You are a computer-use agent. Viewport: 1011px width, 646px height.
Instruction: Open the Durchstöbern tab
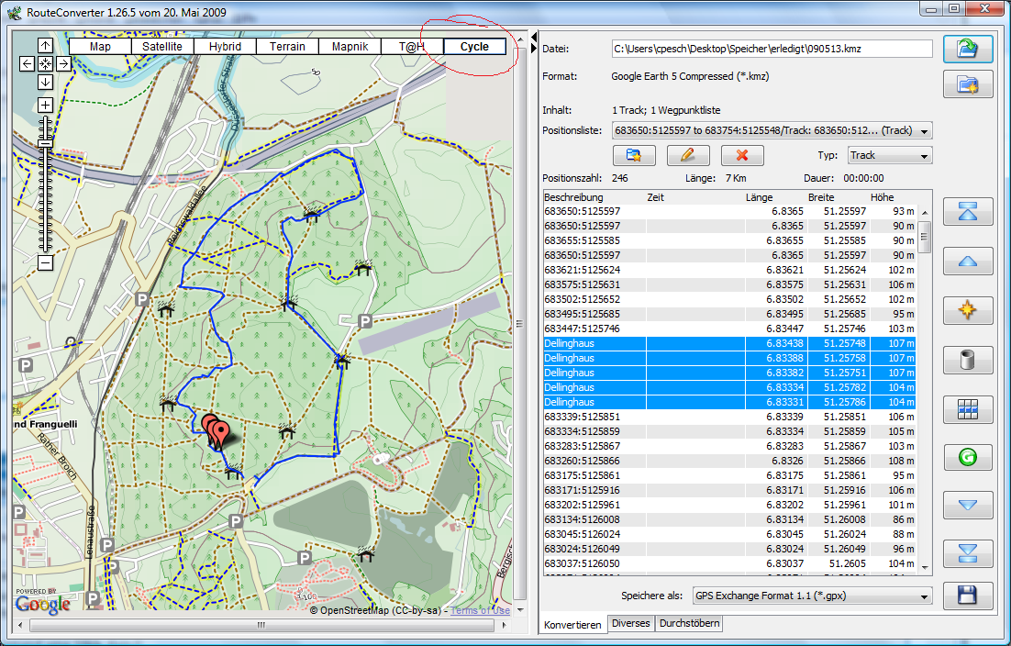689,624
